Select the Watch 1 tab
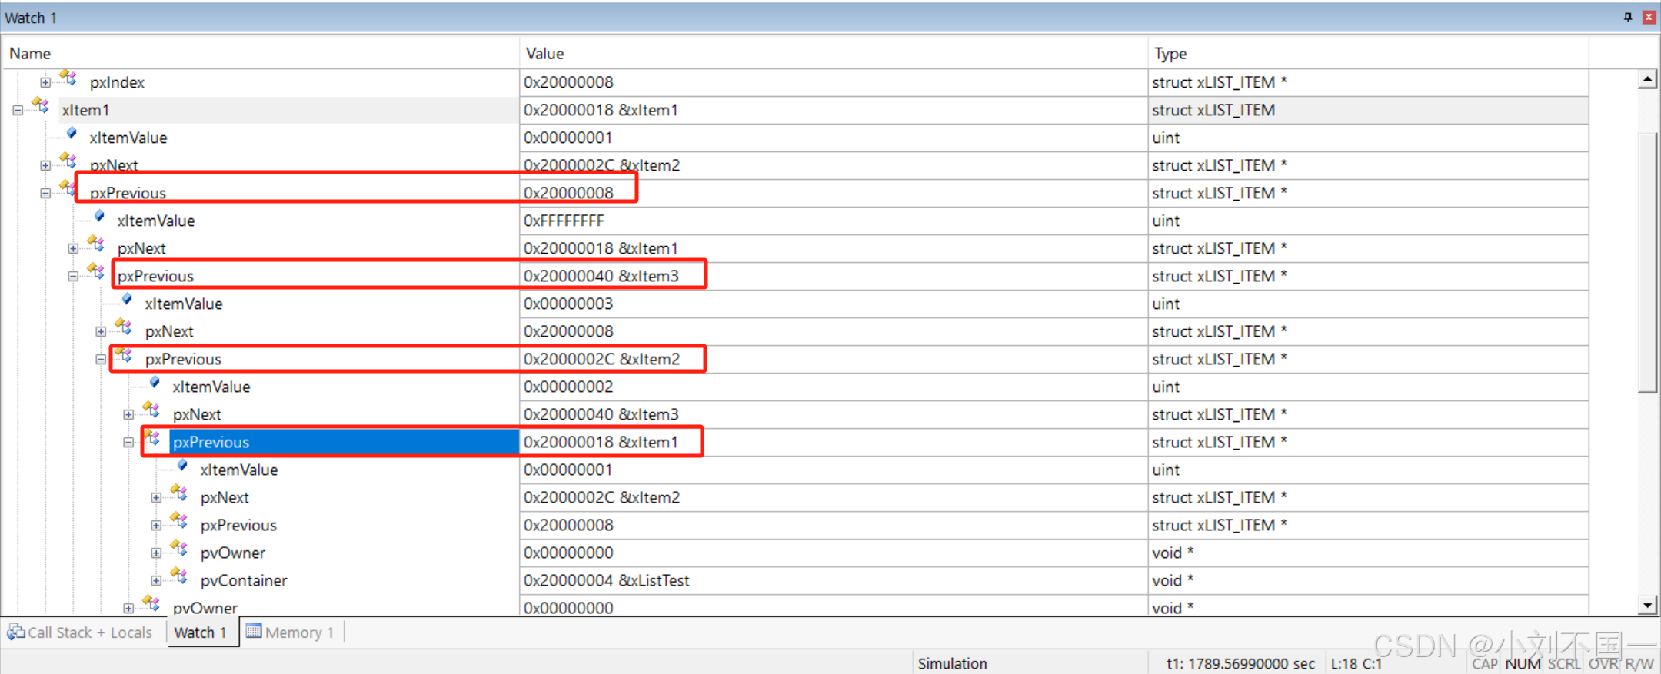This screenshot has height=674, width=1661. (x=201, y=632)
